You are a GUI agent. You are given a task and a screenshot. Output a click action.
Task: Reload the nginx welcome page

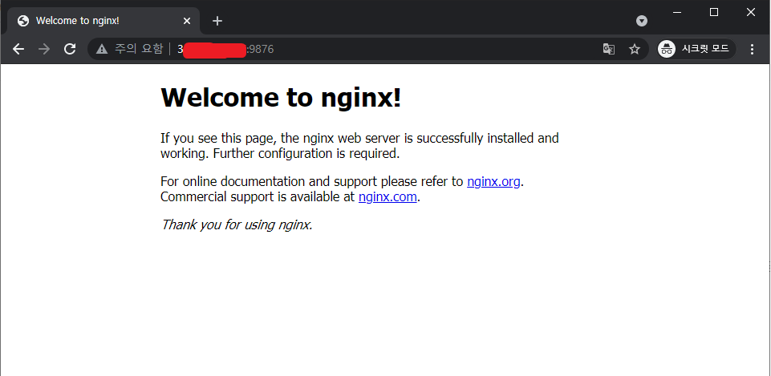coord(70,49)
